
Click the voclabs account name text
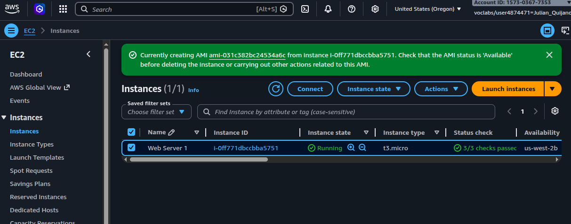[x=523, y=13]
